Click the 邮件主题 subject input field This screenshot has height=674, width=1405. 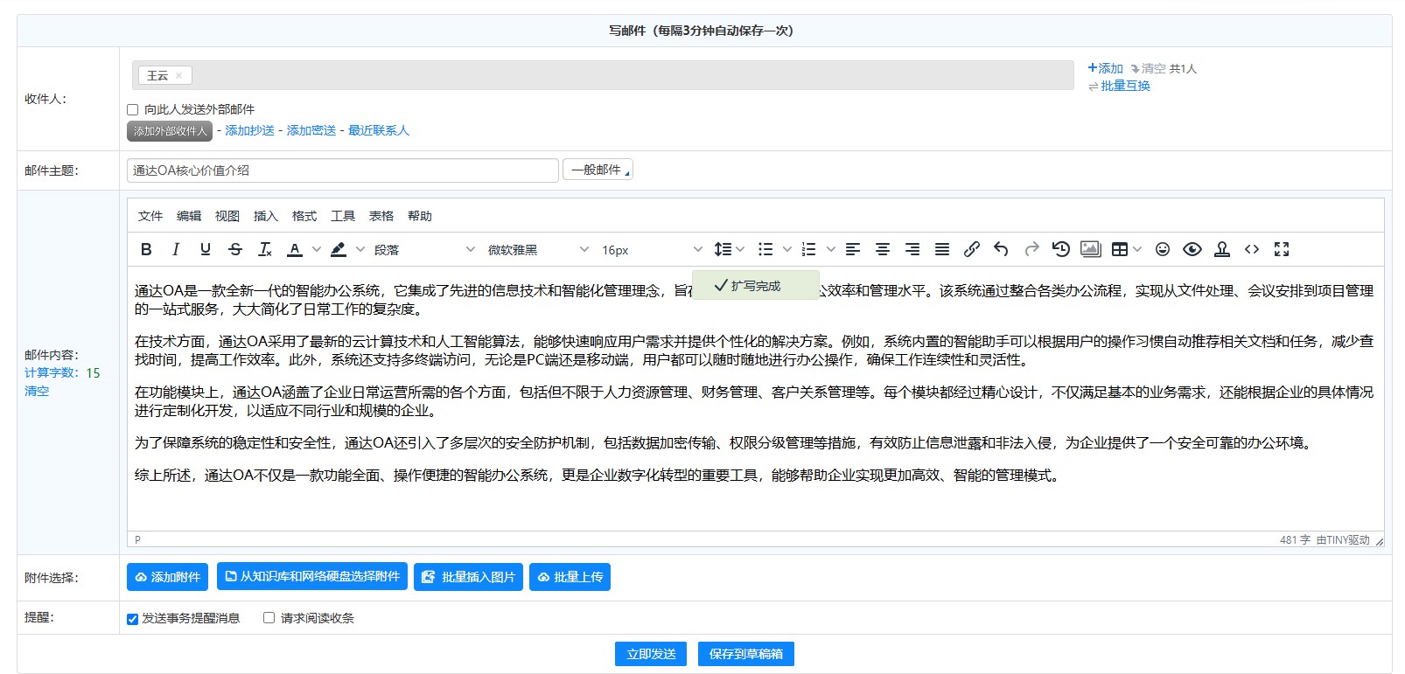[x=343, y=170]
